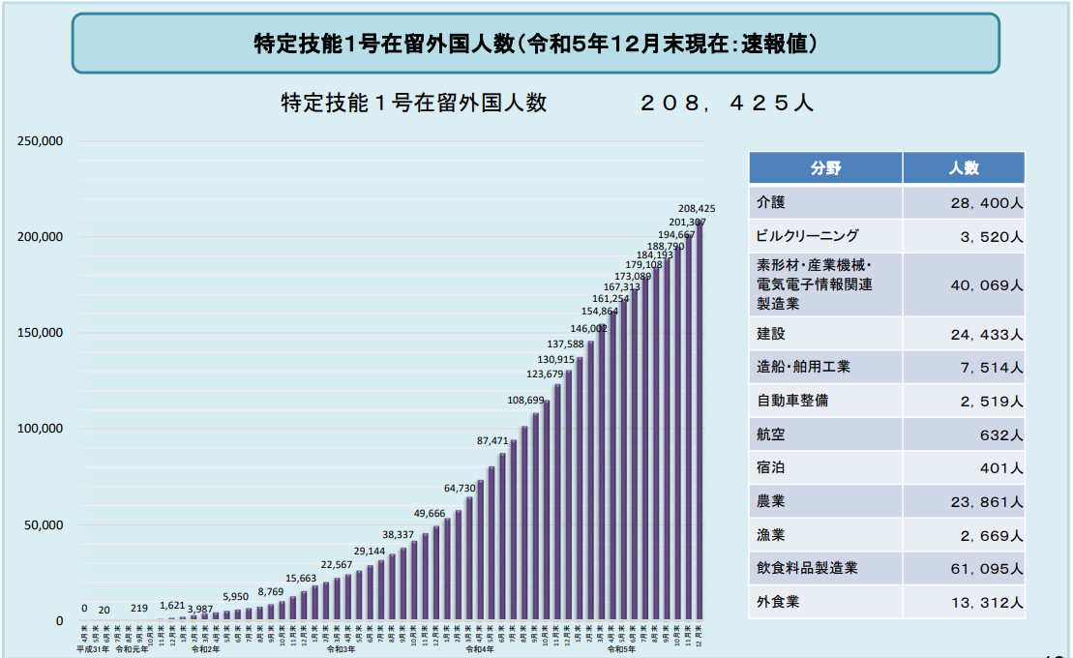Select the '農業' row label
Screen dimensions: 1073x658
[x=770, y=501]
